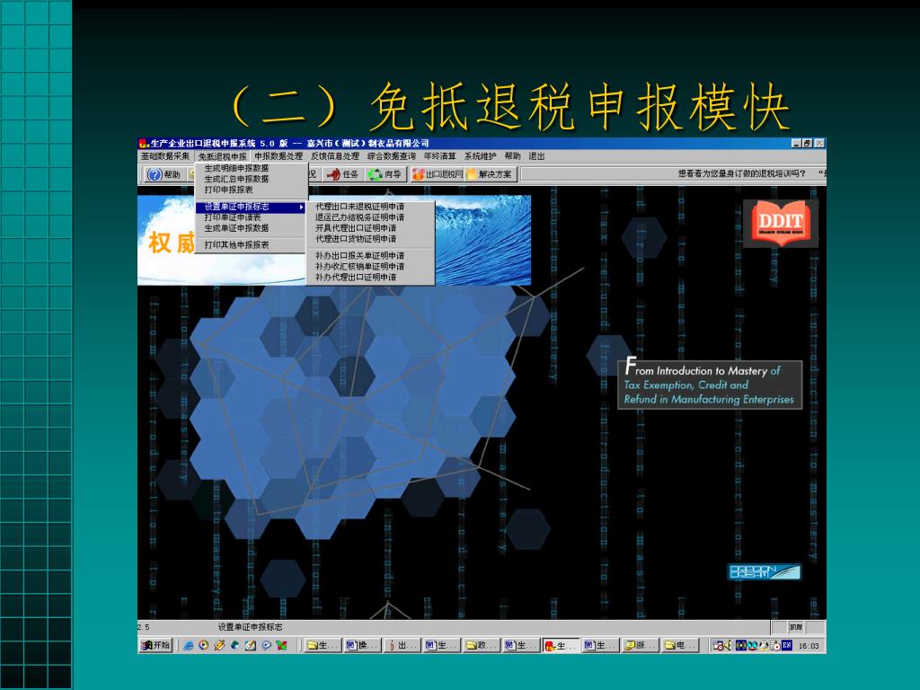Click the 帮助 help toolbar button
This screenshot has height=690, width=920.
pos(164,174)
